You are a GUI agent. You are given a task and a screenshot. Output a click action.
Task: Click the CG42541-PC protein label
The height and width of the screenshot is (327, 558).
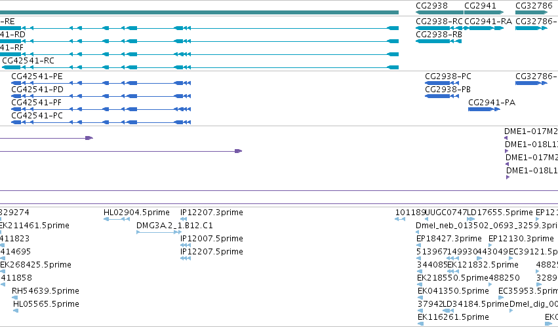pos(37,116)
